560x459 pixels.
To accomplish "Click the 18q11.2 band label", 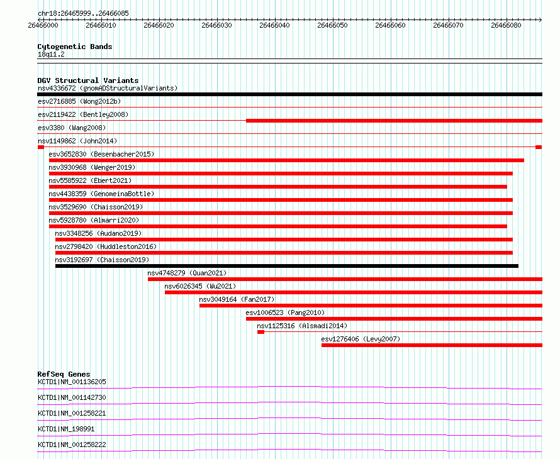I will pos(51,54).
